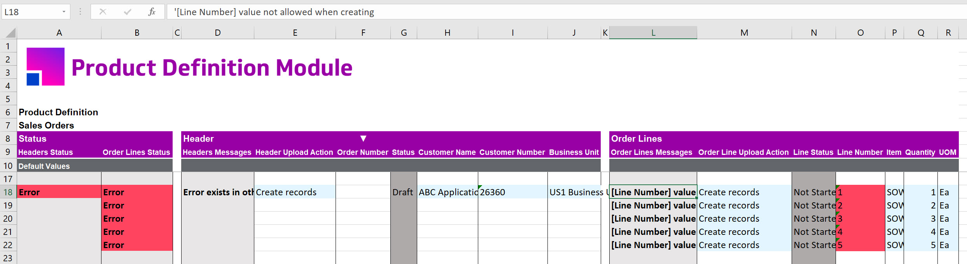967x264 pixels.
Task: Click the Select All corner triangle
Action: coord(11,33)
